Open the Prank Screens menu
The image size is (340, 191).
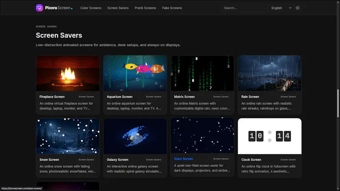click(x=145, y=8)
